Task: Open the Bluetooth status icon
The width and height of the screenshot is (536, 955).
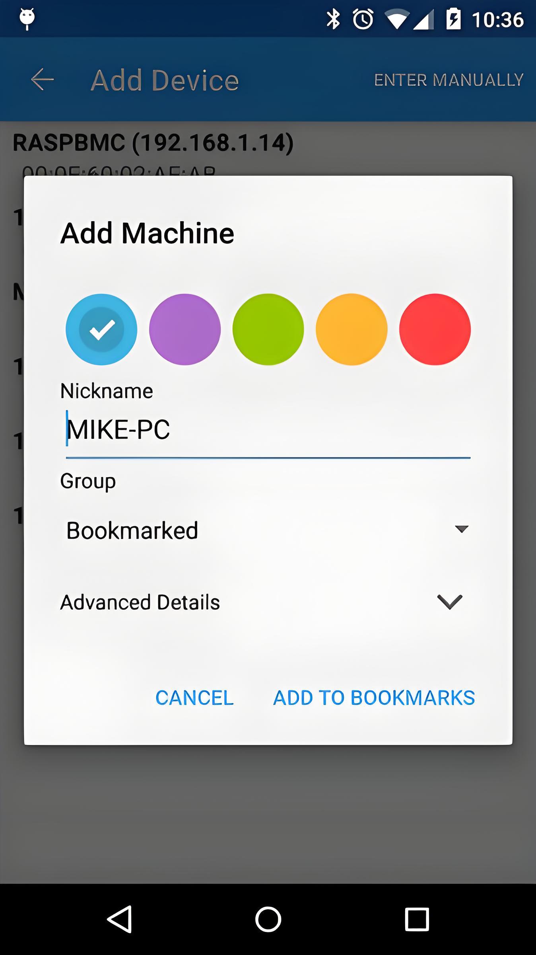Action: [x=333, y=19]
